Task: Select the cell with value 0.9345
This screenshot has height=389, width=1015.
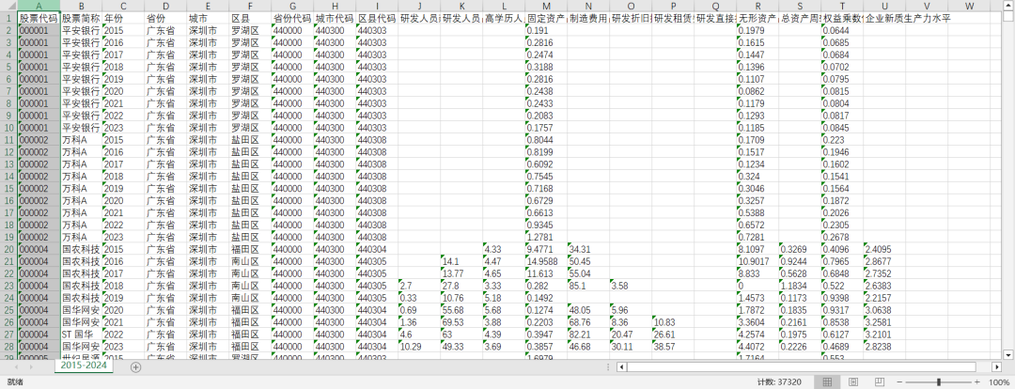Action: point(546,225)
